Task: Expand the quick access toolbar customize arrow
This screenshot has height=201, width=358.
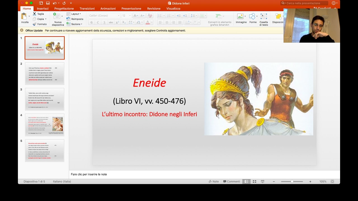Action: [71, 3]
